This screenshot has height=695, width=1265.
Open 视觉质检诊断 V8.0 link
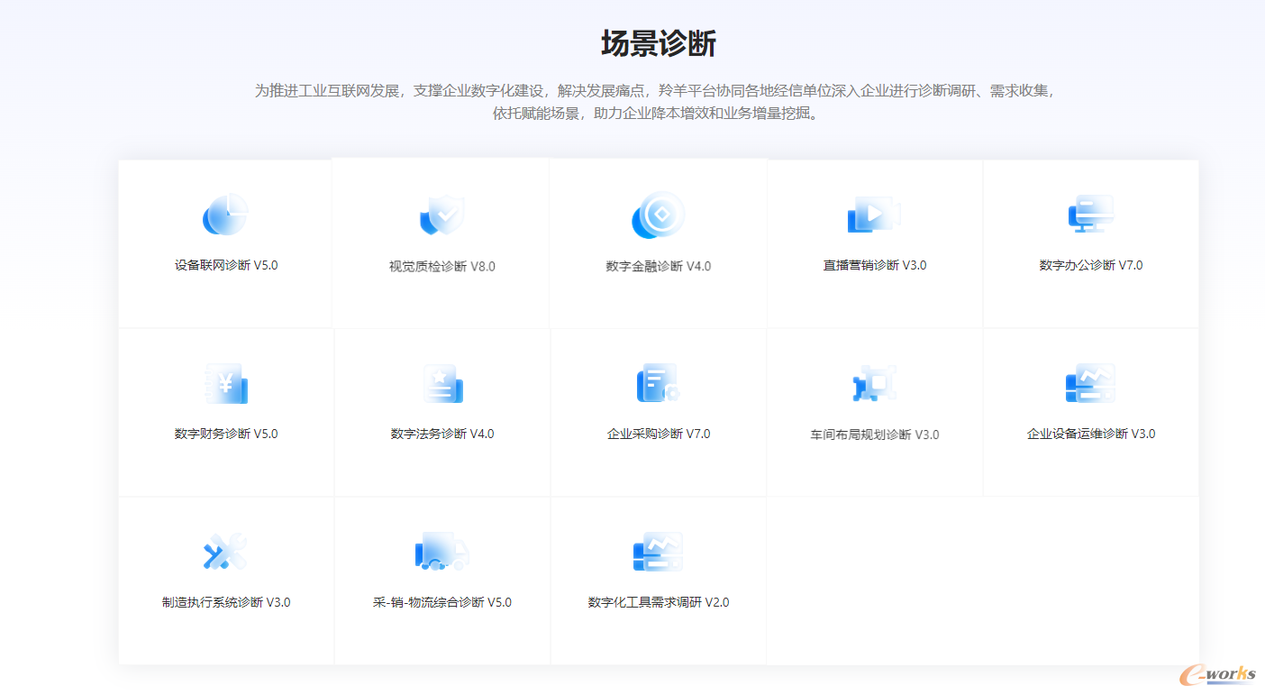click(442, 266)
